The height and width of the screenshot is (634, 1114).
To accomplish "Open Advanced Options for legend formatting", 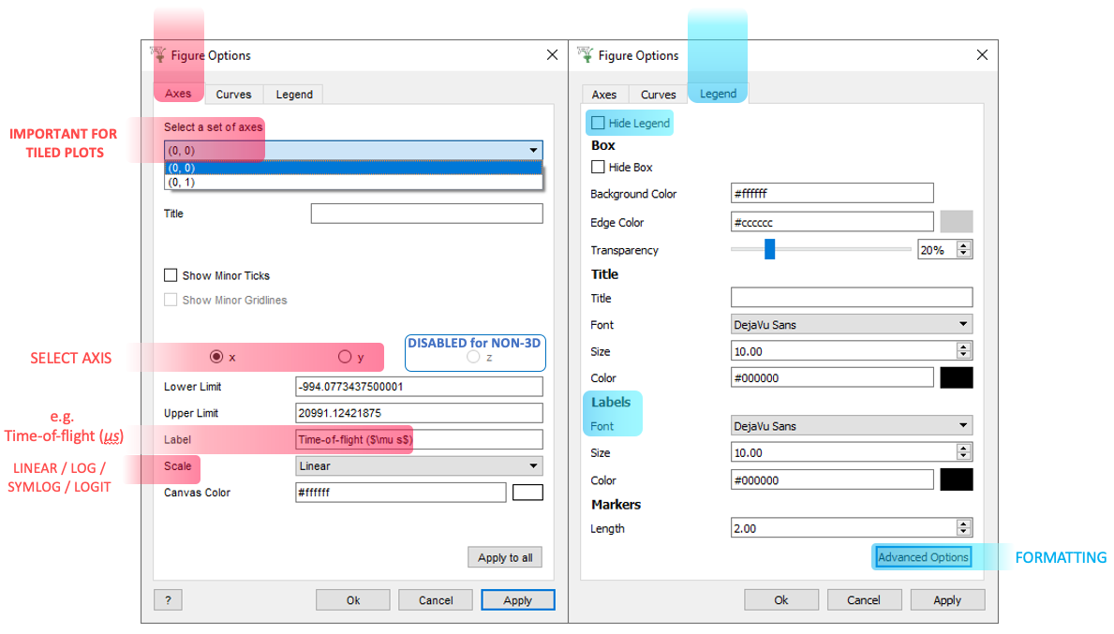I will (x=922, y=556).
